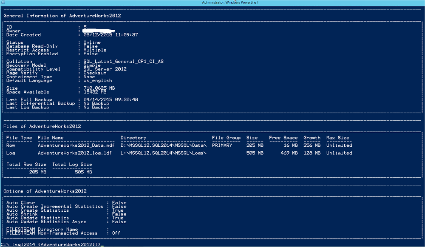Click the 'Last Differential Backup' label
Viewport: 425px width, 247px height.
(x=41, y=103)
